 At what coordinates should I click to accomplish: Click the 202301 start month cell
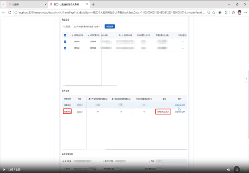[x=77, y=41]
